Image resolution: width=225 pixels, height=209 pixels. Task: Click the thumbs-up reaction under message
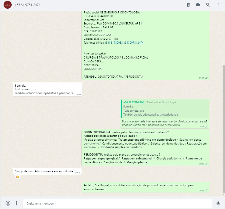pyautogui.click(x=18, y=176)
